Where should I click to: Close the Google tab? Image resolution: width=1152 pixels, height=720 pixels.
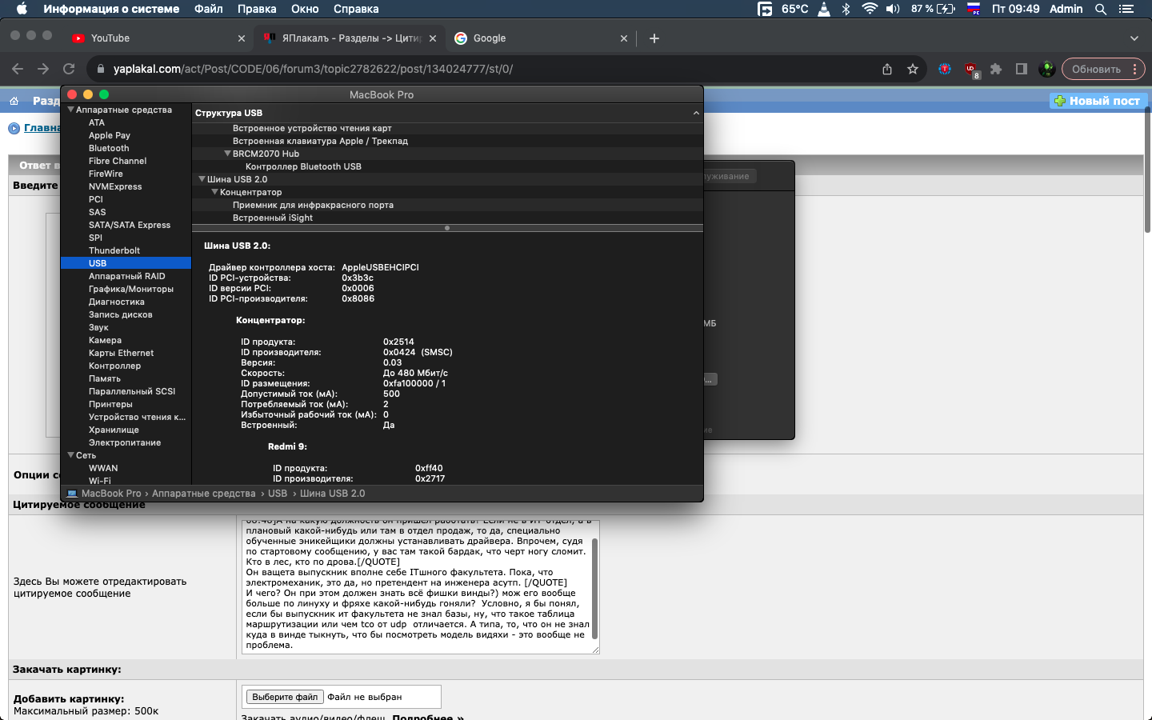pyautogui.click(x=624, y=38)
